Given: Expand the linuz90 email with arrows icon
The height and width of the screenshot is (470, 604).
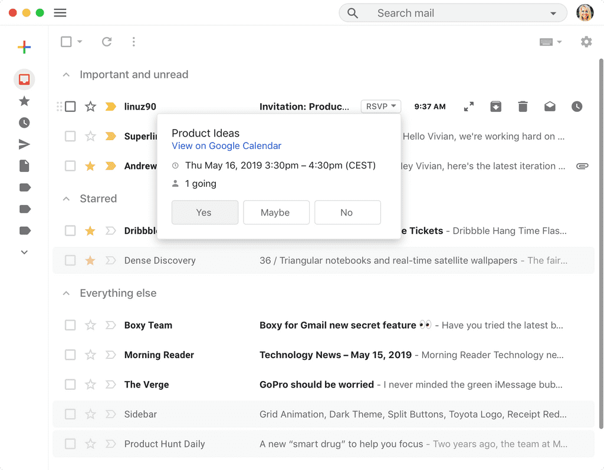Looking at the screenshot, I should 469,107.
